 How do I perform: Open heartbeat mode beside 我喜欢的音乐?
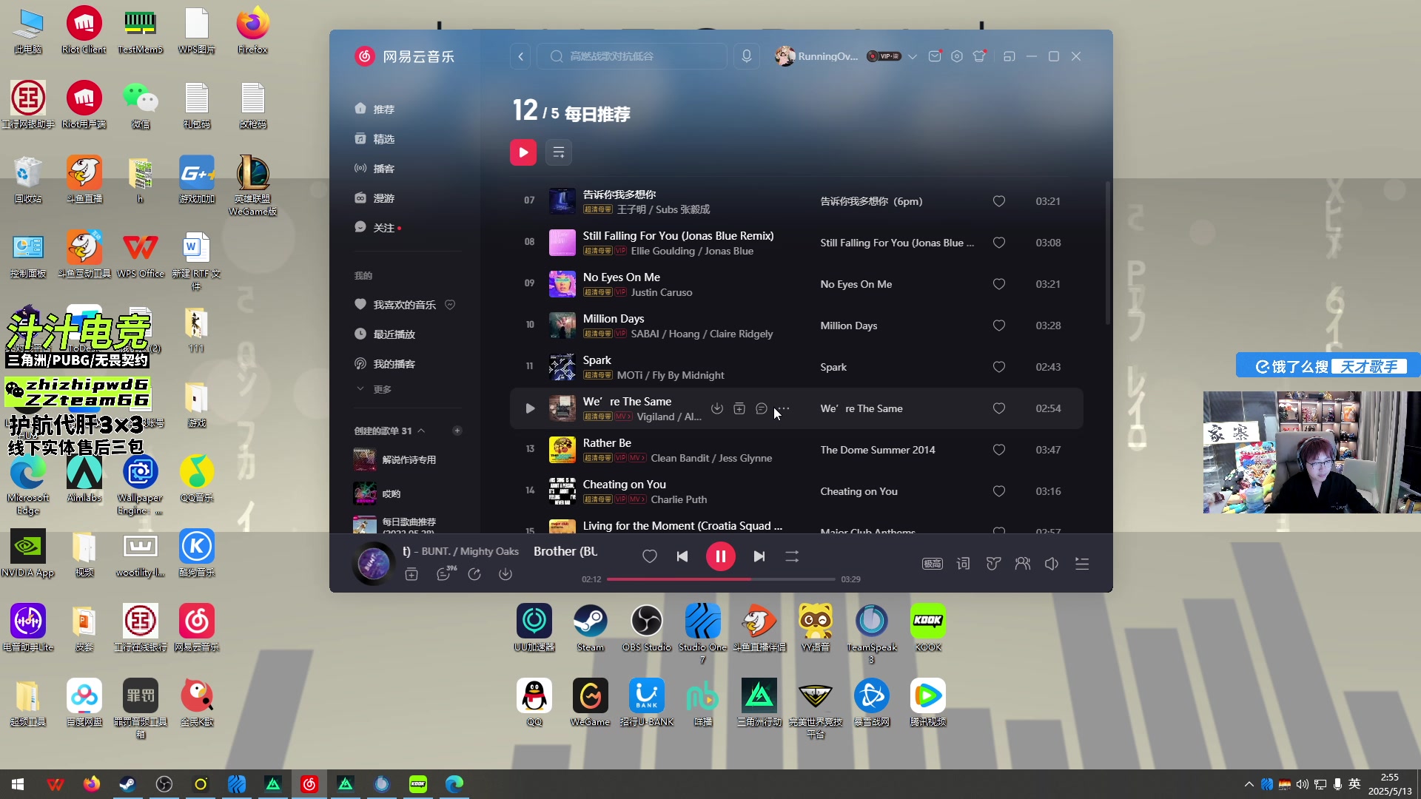[x=450, y=305]
